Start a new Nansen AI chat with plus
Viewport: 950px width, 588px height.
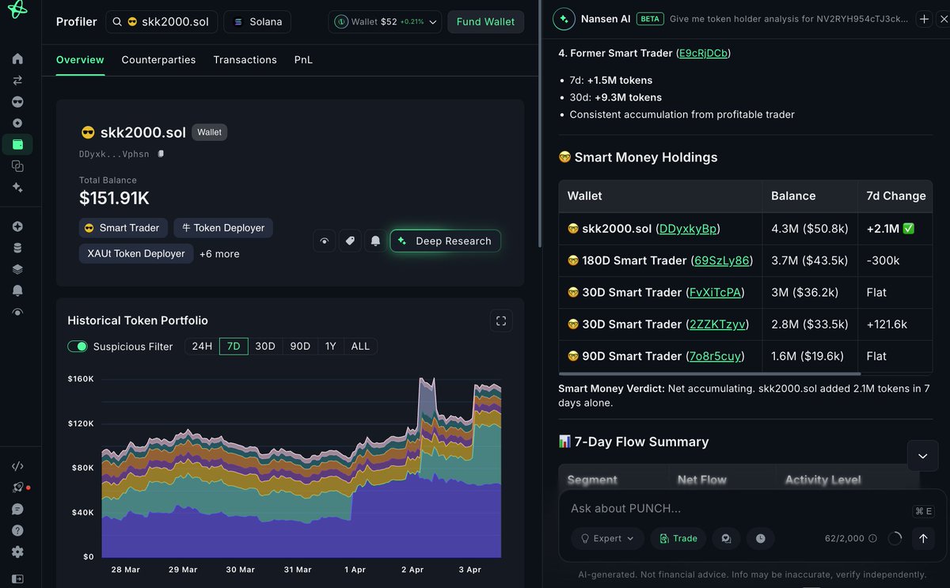(x=923, y=19)
